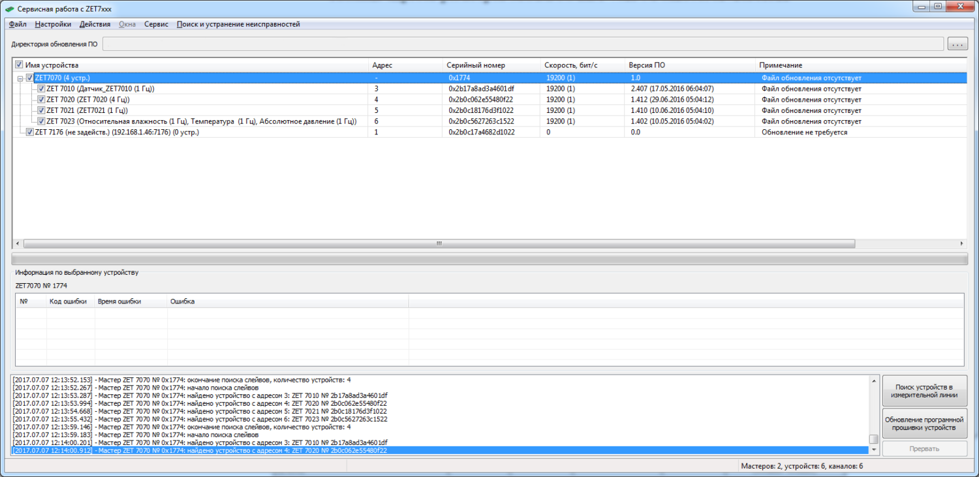Click Поиск устройств в измерительной линии button
The height and width of the screenshot is (477, 979).
(924, 391)
